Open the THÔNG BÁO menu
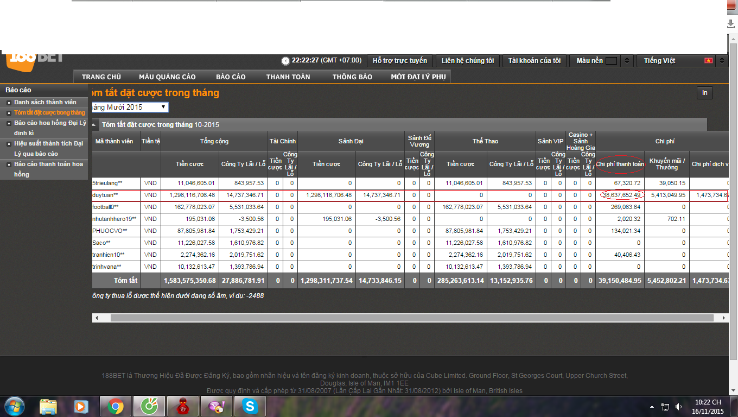The height and width of the screenshot is (417, 738). [352, 77]
